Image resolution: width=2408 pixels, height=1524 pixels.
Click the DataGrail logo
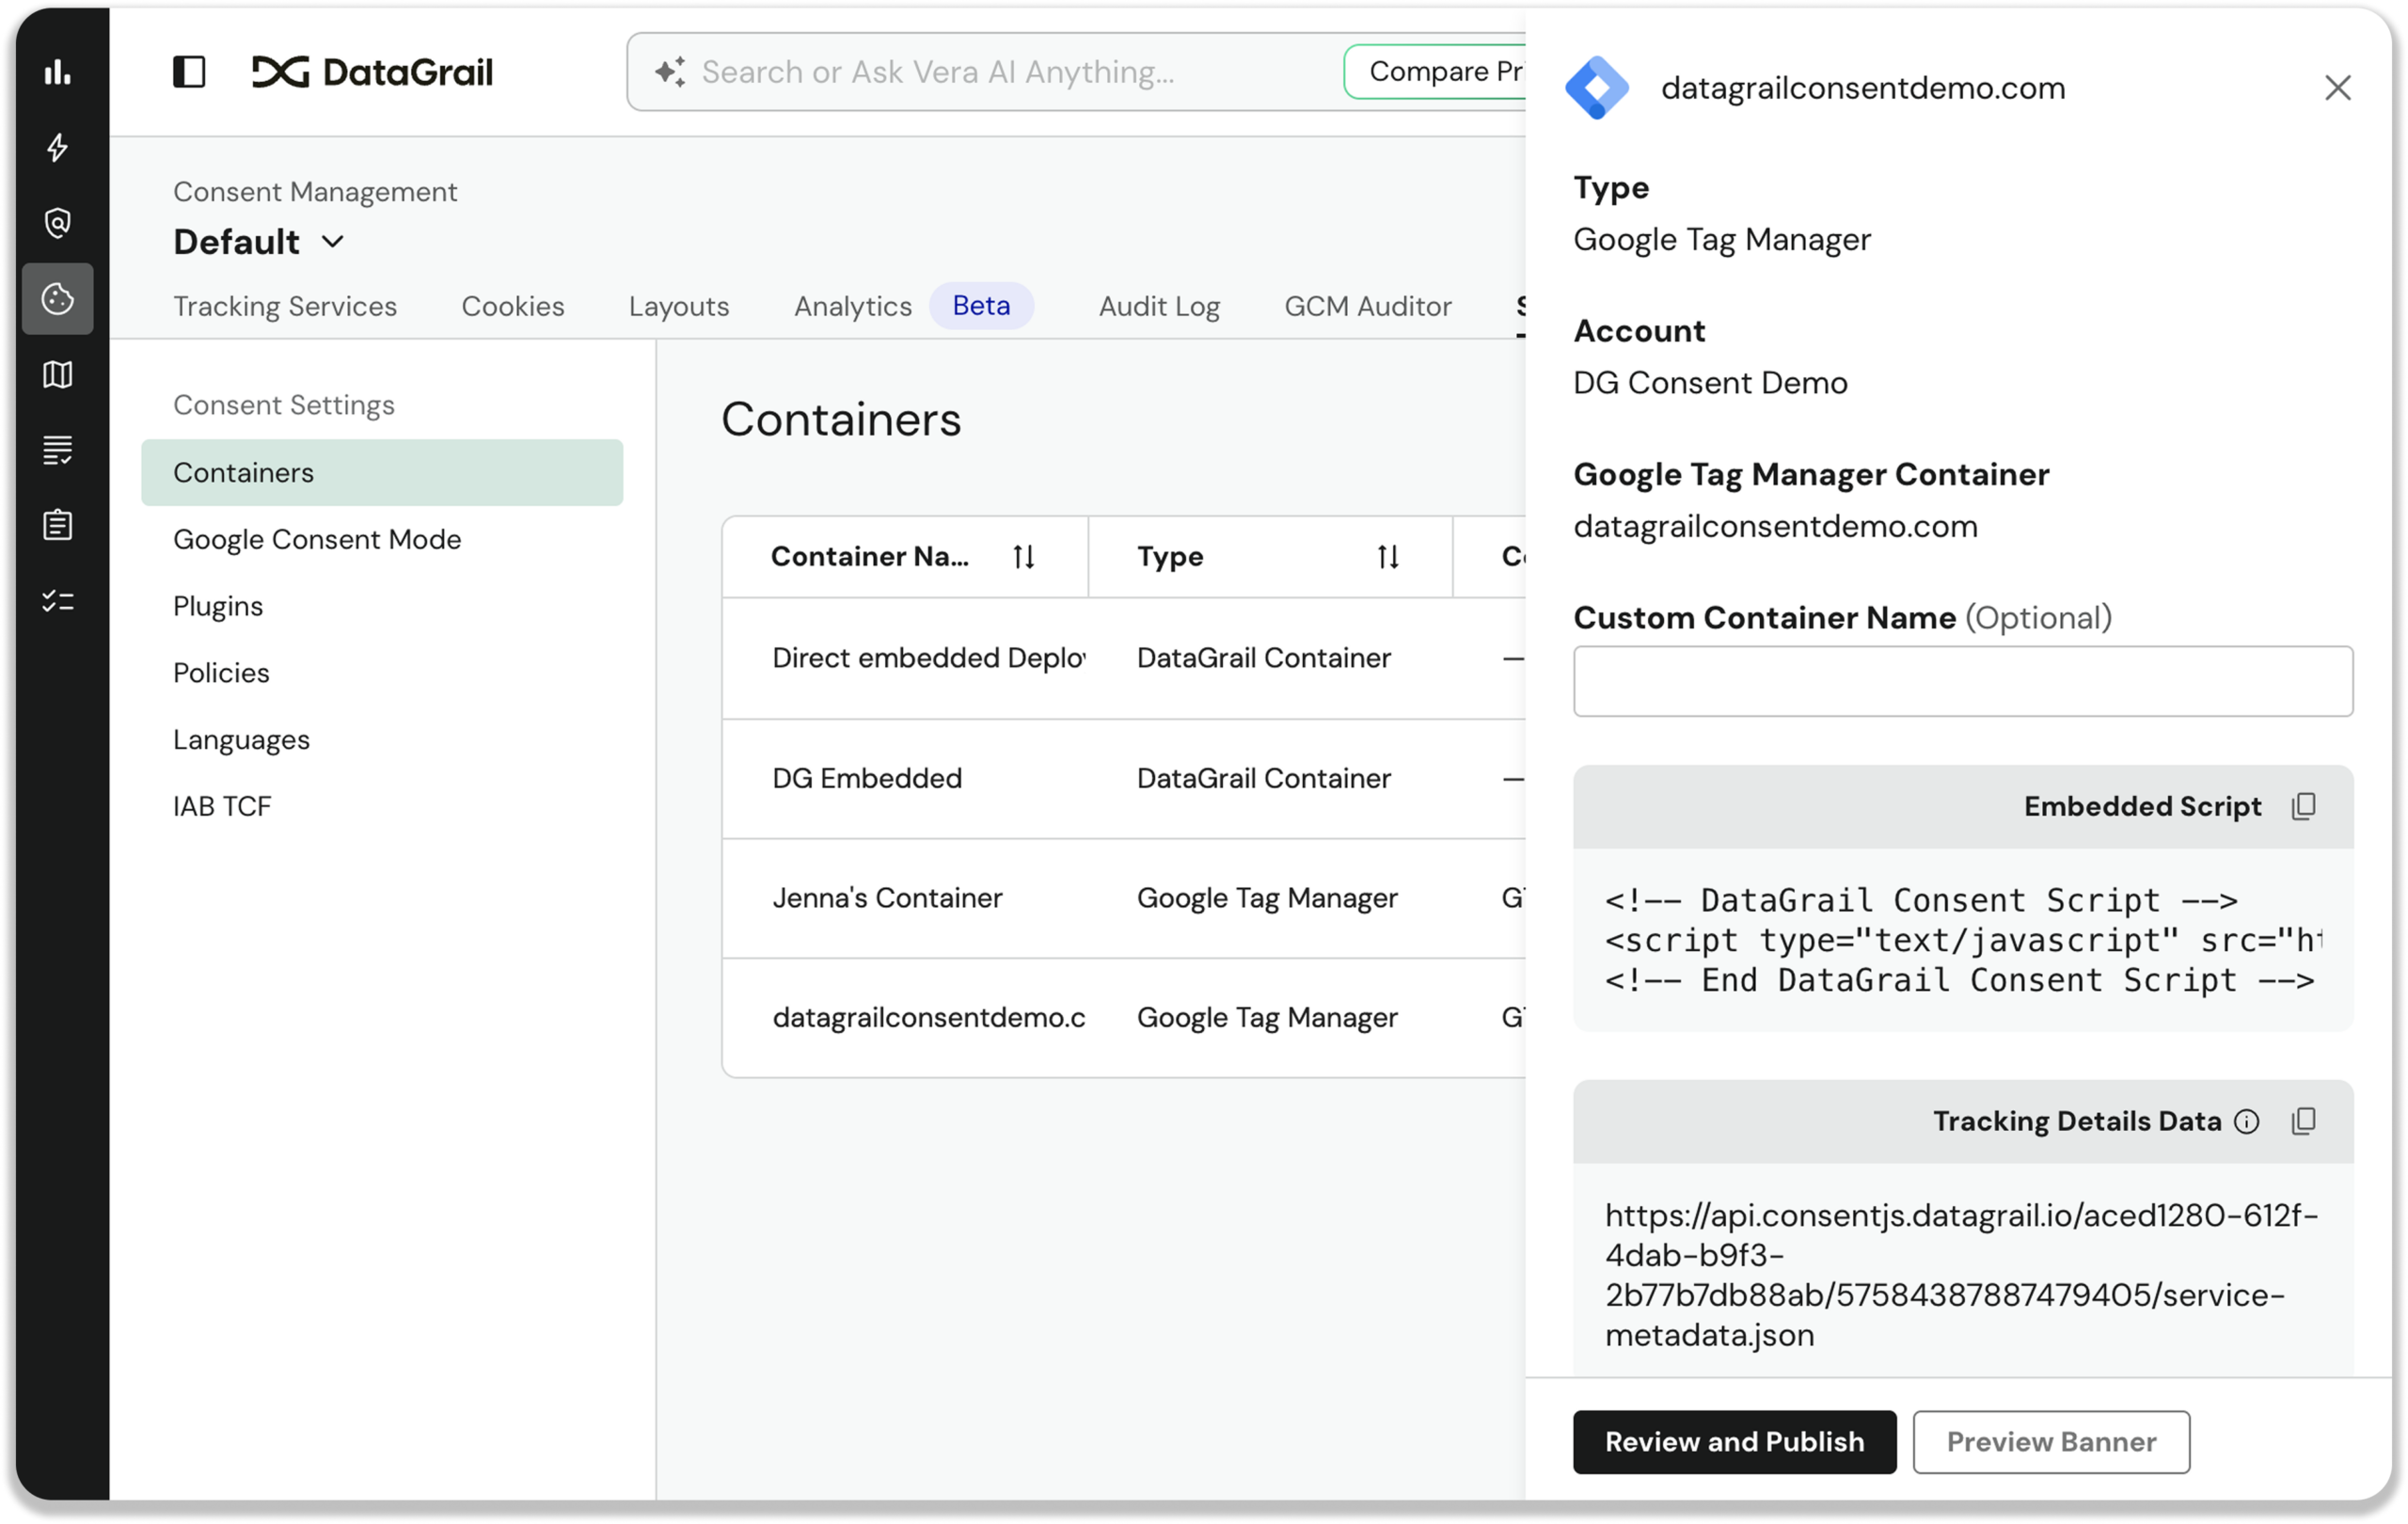372,72
